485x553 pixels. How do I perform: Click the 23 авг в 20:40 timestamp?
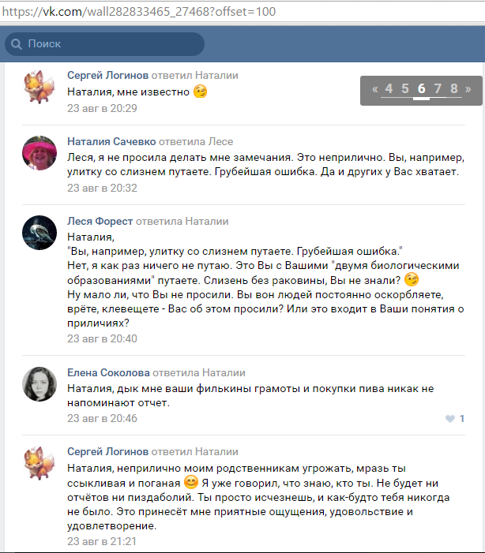pyautogui.click(x=102, y=338)
